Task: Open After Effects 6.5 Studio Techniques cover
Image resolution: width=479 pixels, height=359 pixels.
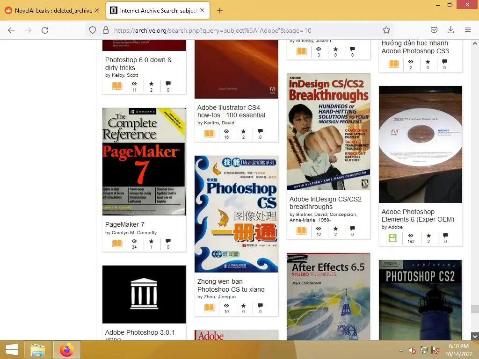Action: 328,296
